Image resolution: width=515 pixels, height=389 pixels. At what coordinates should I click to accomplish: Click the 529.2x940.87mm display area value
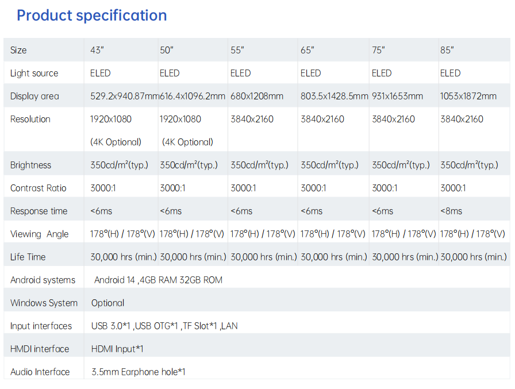[124, 96]
